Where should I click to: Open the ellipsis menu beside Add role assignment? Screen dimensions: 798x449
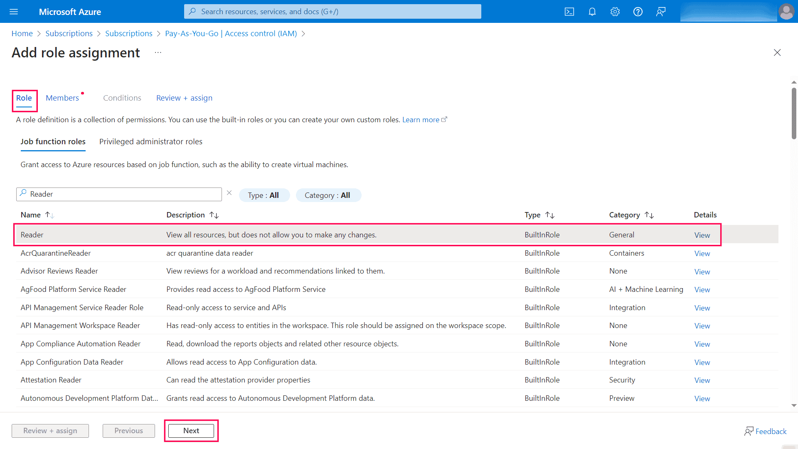158,52
